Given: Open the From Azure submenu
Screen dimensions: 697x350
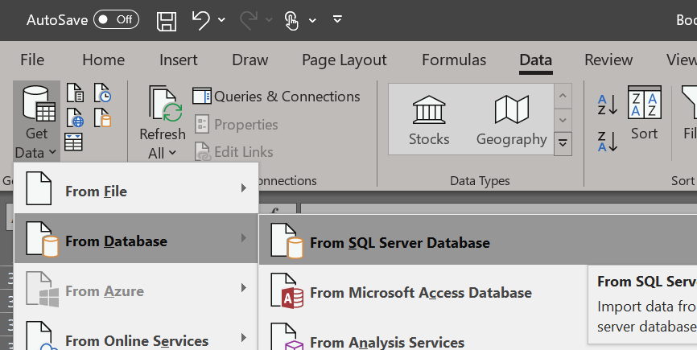Looking at the screenshot, I should [136, 288].
